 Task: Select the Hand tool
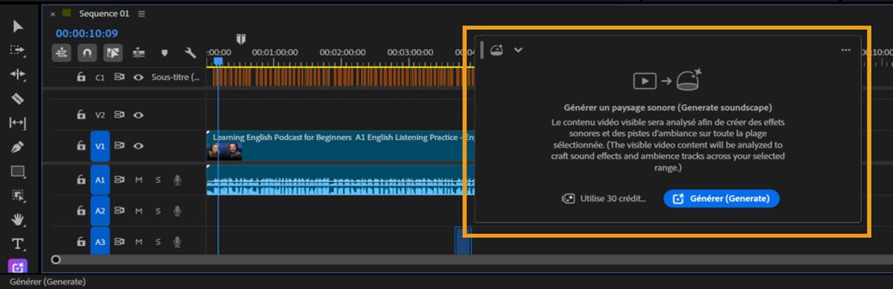[x=18, y=220]
